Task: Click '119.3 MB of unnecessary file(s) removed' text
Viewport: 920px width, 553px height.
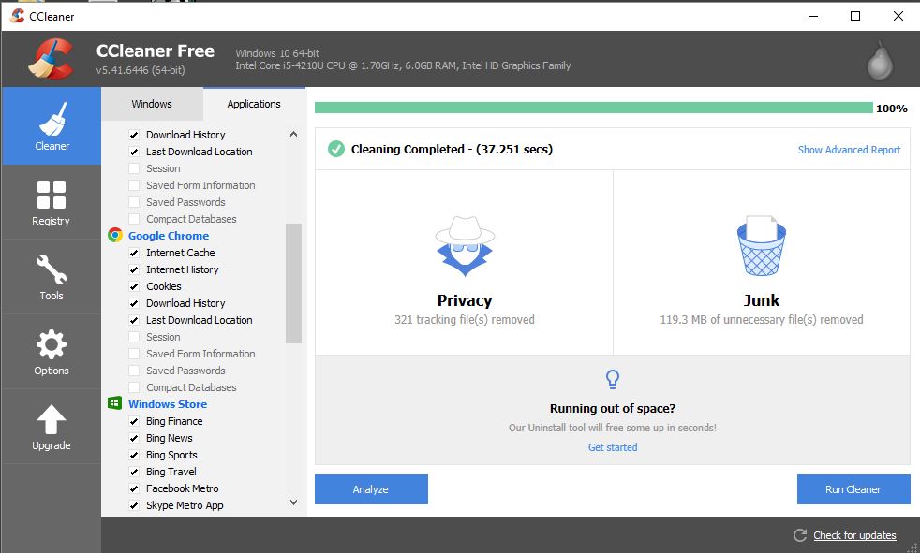Action: coord(762,320)
